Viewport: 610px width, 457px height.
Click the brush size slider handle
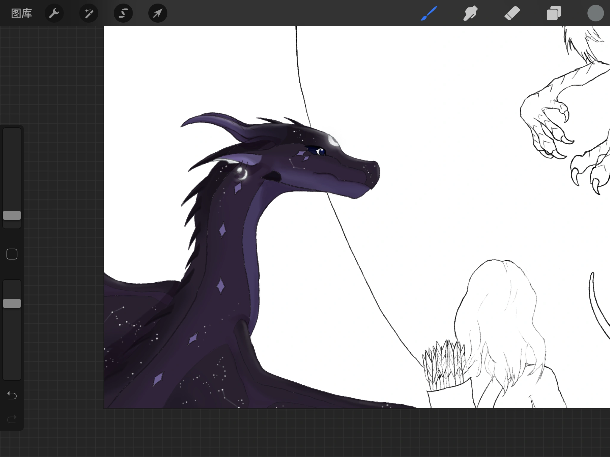[x=12, y=215]
